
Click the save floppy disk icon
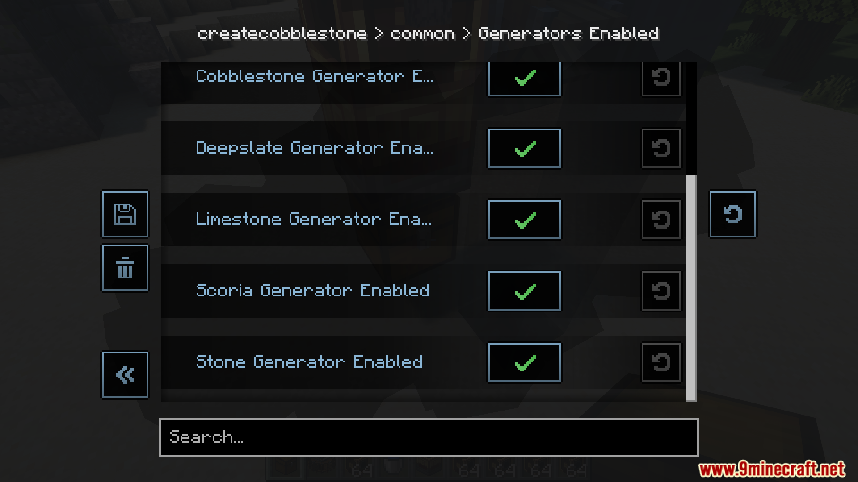(125, 214)
